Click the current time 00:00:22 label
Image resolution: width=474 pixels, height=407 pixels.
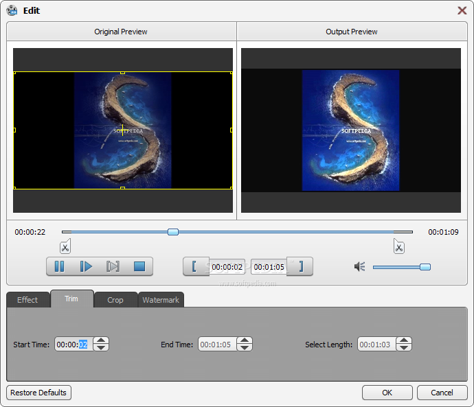coord(30,232)
